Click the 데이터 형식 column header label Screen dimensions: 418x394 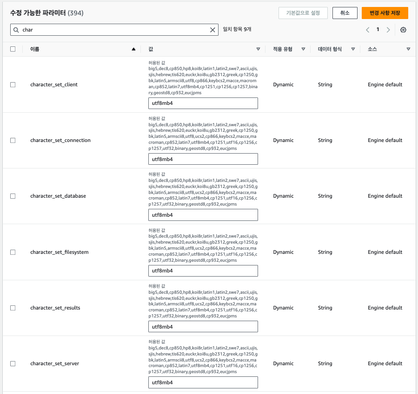click(330, 49)
